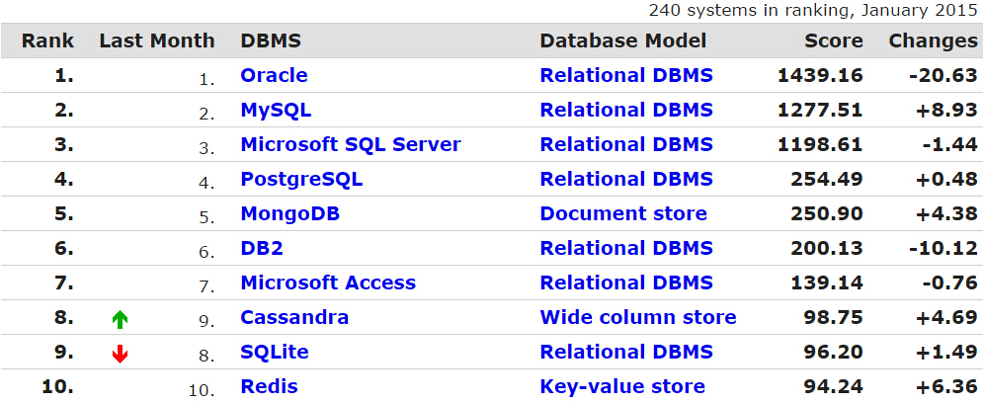Image resolution: width=983 pixels, height=403 pixels.
Task: Open the DB2 link
Action: [262, 248]
